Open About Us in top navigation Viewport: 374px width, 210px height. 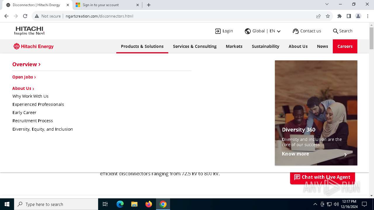298,46
